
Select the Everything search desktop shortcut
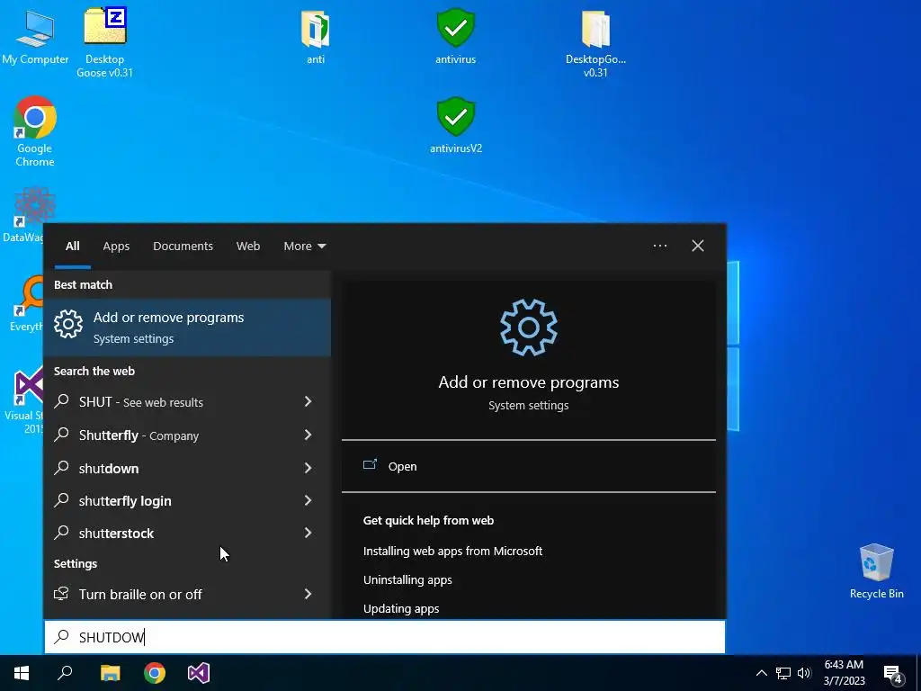point(26,304)
